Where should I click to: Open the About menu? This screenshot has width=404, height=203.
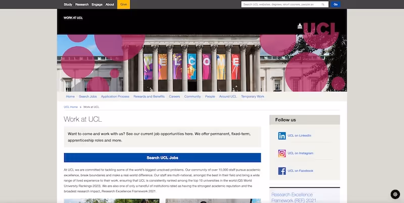click(110, 5)
